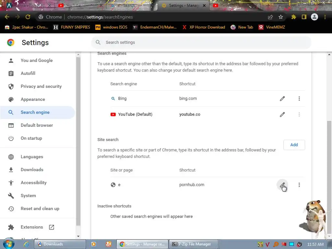The width and height of the screenshot is (332, 249).
Task: Open media player taskbar icon
Action: (93, 244)
